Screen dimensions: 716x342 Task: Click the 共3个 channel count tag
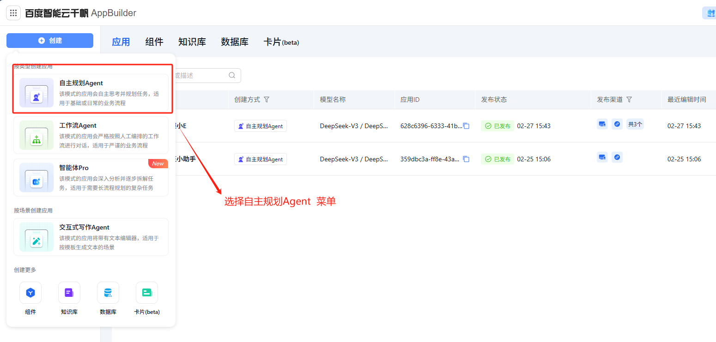[635, 124]
